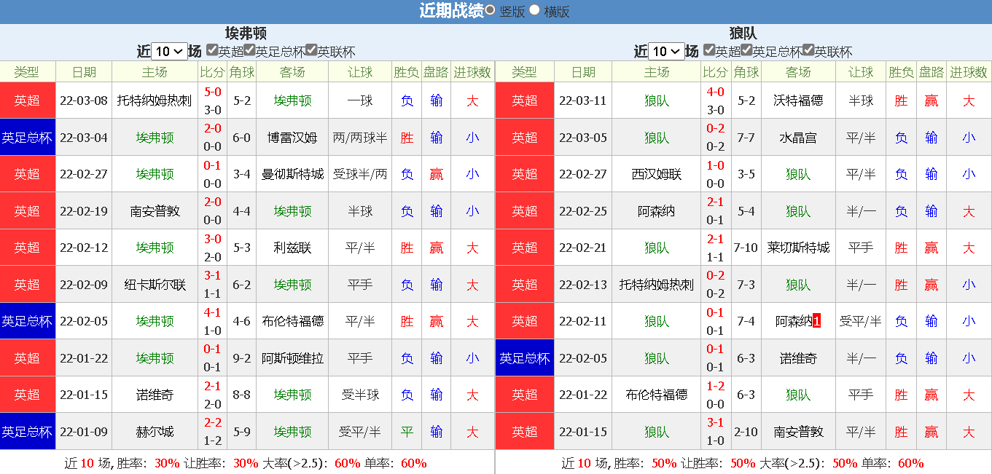The image size is (992, 474).
Task: Click 受球半/两 handicap in 曼彻斯特城 row
Action: (x=360, y=174)
